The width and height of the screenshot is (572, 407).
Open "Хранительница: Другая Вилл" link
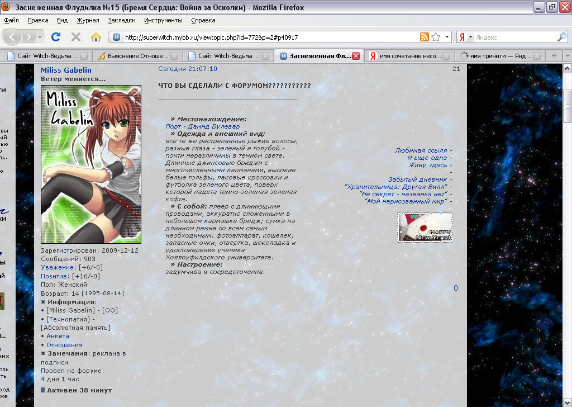[396, 187]
